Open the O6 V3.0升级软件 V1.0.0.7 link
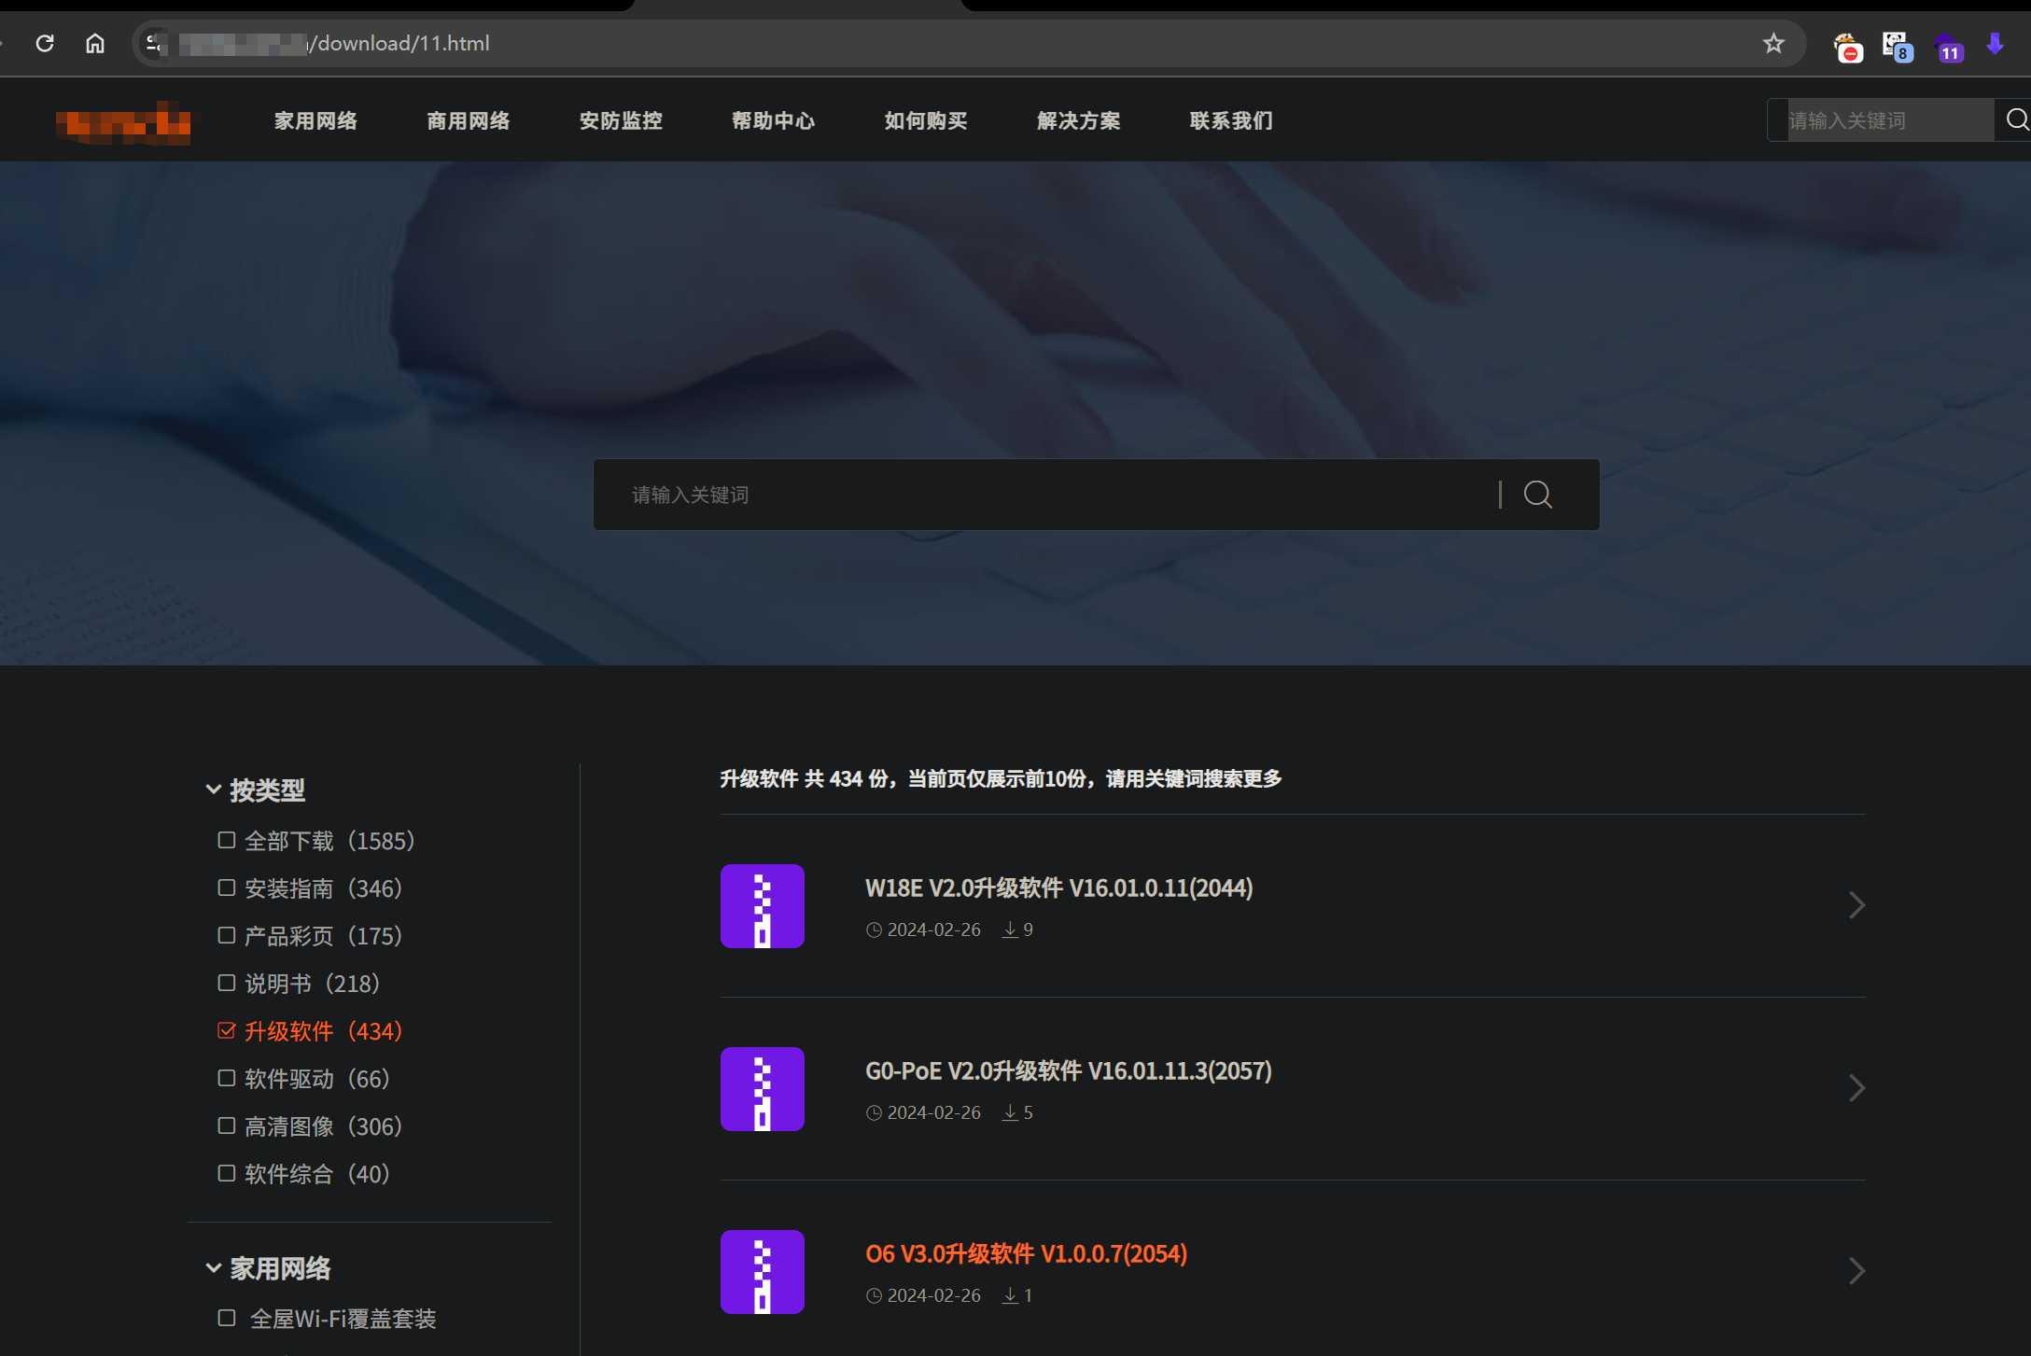 [x=1026, y=1253]
